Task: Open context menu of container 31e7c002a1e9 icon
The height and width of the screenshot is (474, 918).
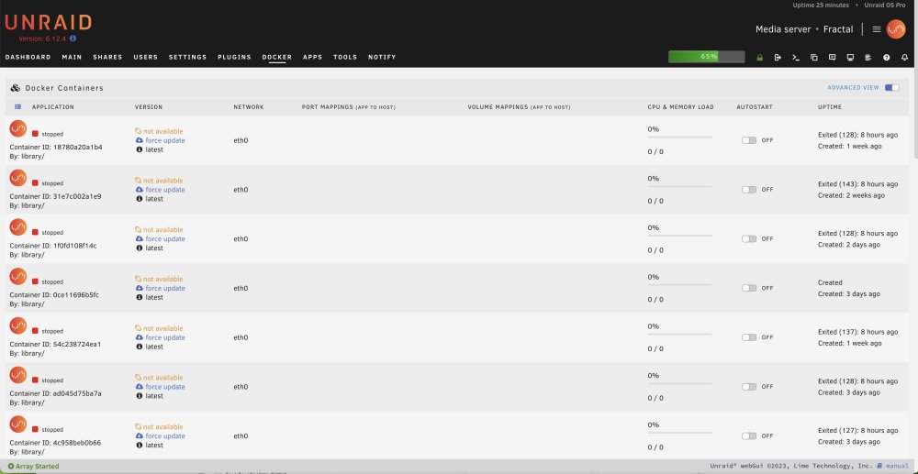Action: coord(18,178)
